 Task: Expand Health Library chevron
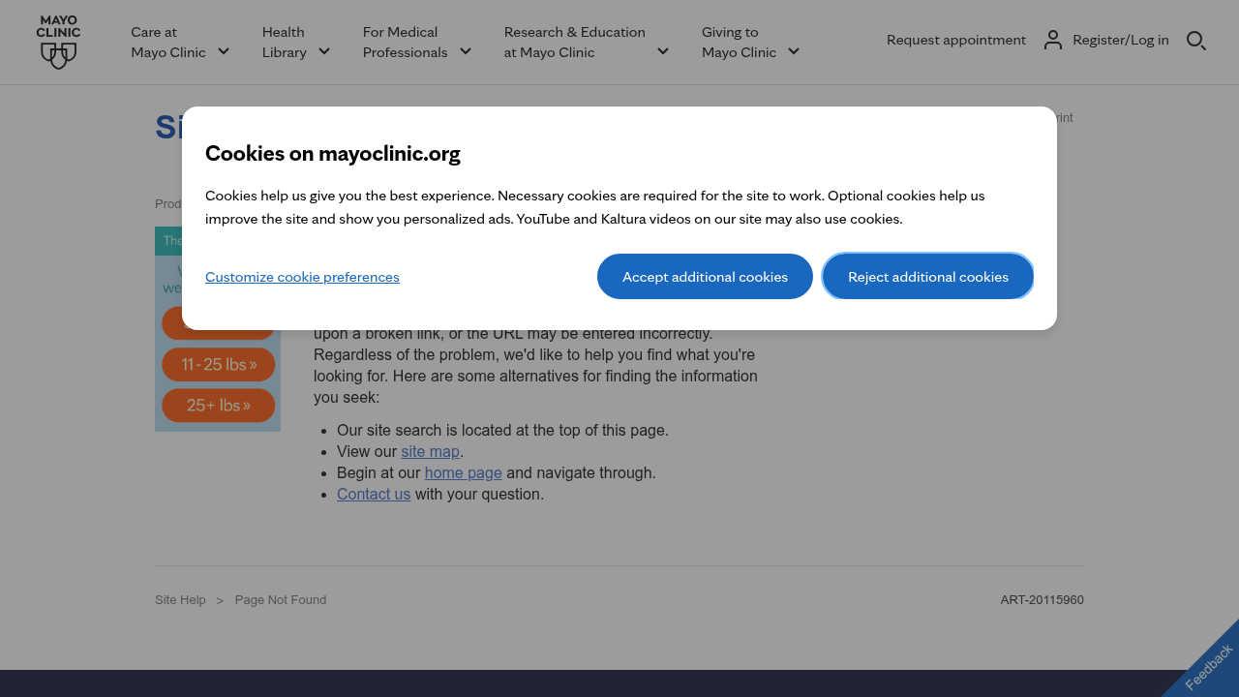pyautogui.click(x=324, y=51)
